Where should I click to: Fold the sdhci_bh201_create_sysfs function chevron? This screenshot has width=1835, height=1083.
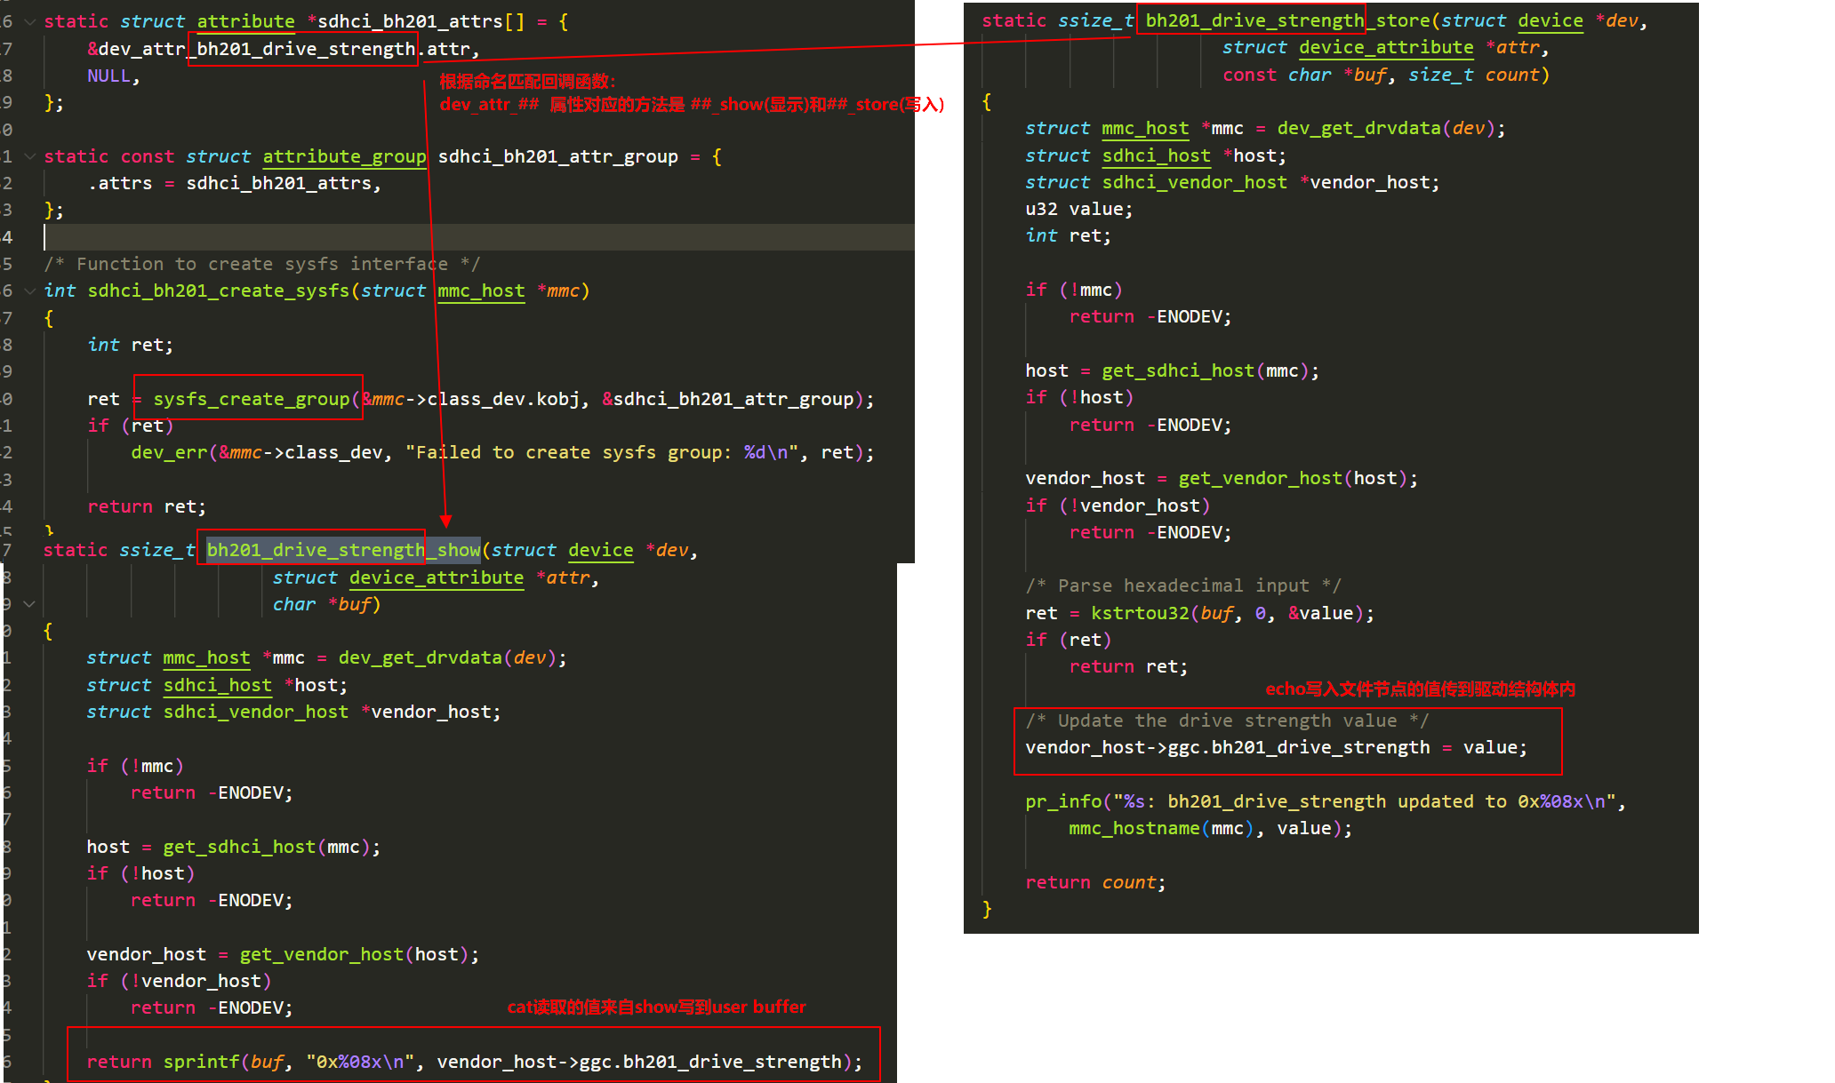coord(29,291)
